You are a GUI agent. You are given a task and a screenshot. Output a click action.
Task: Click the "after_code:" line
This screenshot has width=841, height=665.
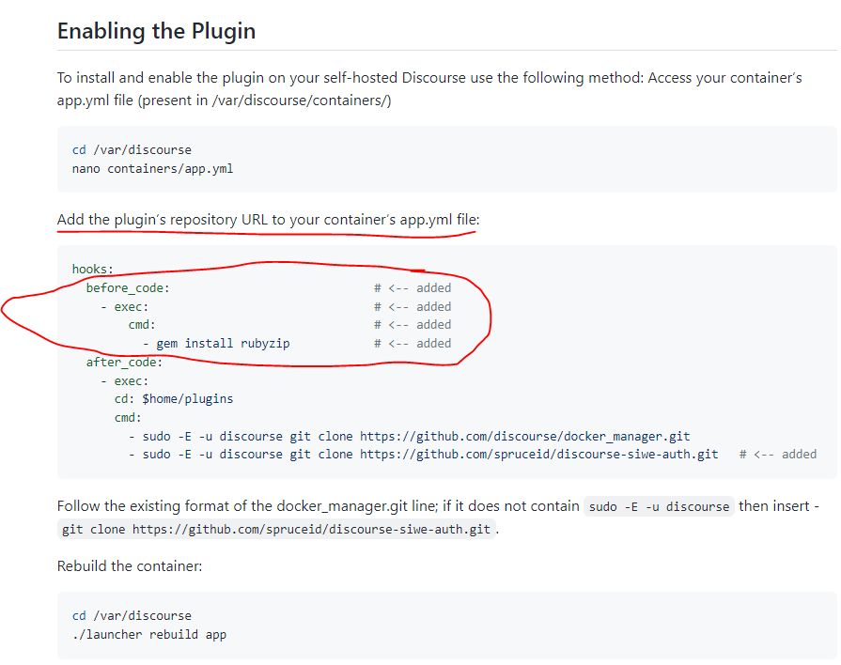[x=124, y=362]
